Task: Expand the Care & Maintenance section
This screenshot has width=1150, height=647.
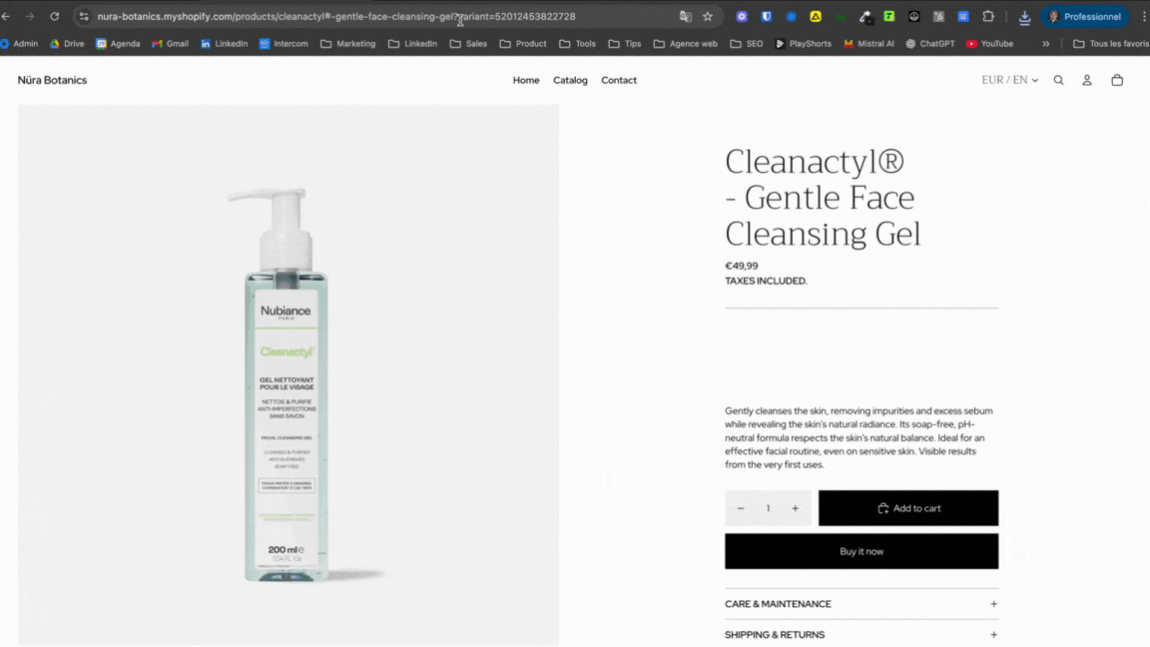Action: 862,604
